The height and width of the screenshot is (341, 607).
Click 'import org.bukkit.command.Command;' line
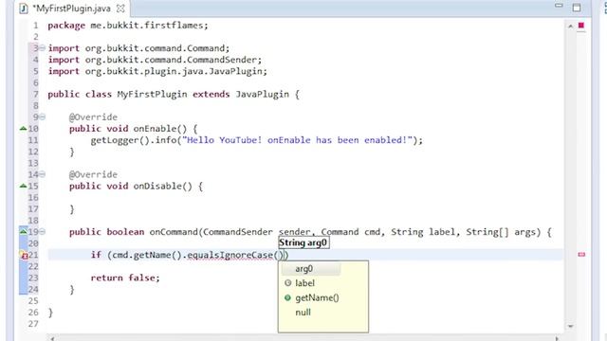pos(138,48)
